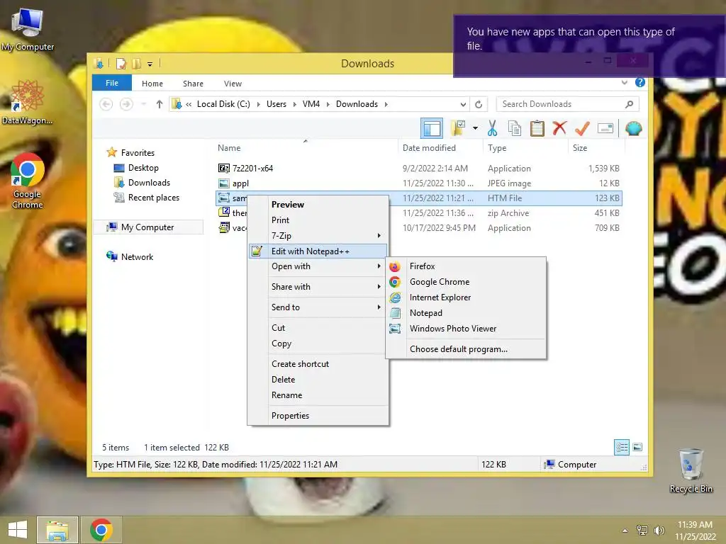
Task: Click the quick access New folder icon
Action: (136, 63)
